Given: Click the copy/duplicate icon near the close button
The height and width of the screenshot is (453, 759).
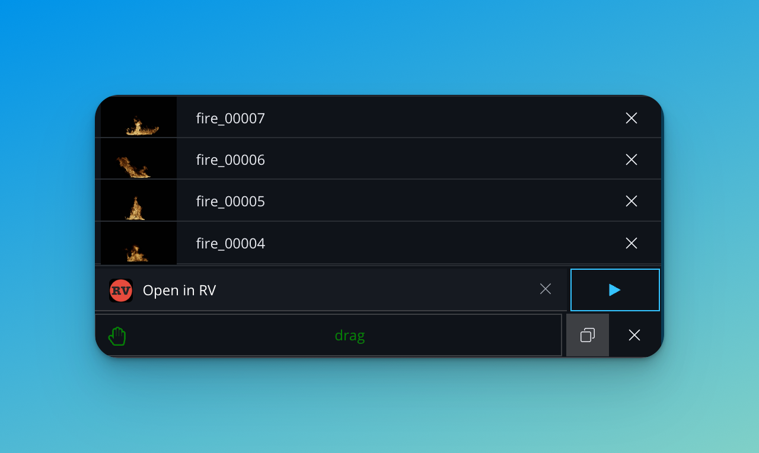Looking at the screenshot, I should (587, 335).
